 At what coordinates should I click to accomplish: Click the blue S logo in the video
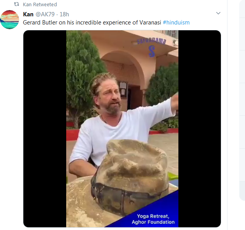pyautogui.click(x=151, y=51)
